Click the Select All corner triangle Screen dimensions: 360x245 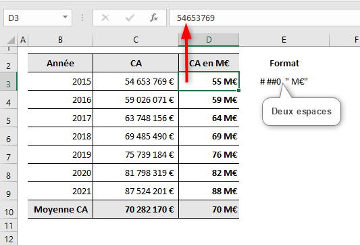[11, 40]
